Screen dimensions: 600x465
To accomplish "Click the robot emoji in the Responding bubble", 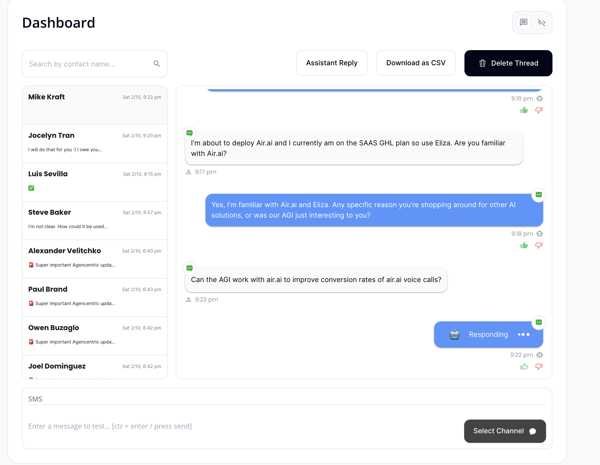I will (454, 334).
